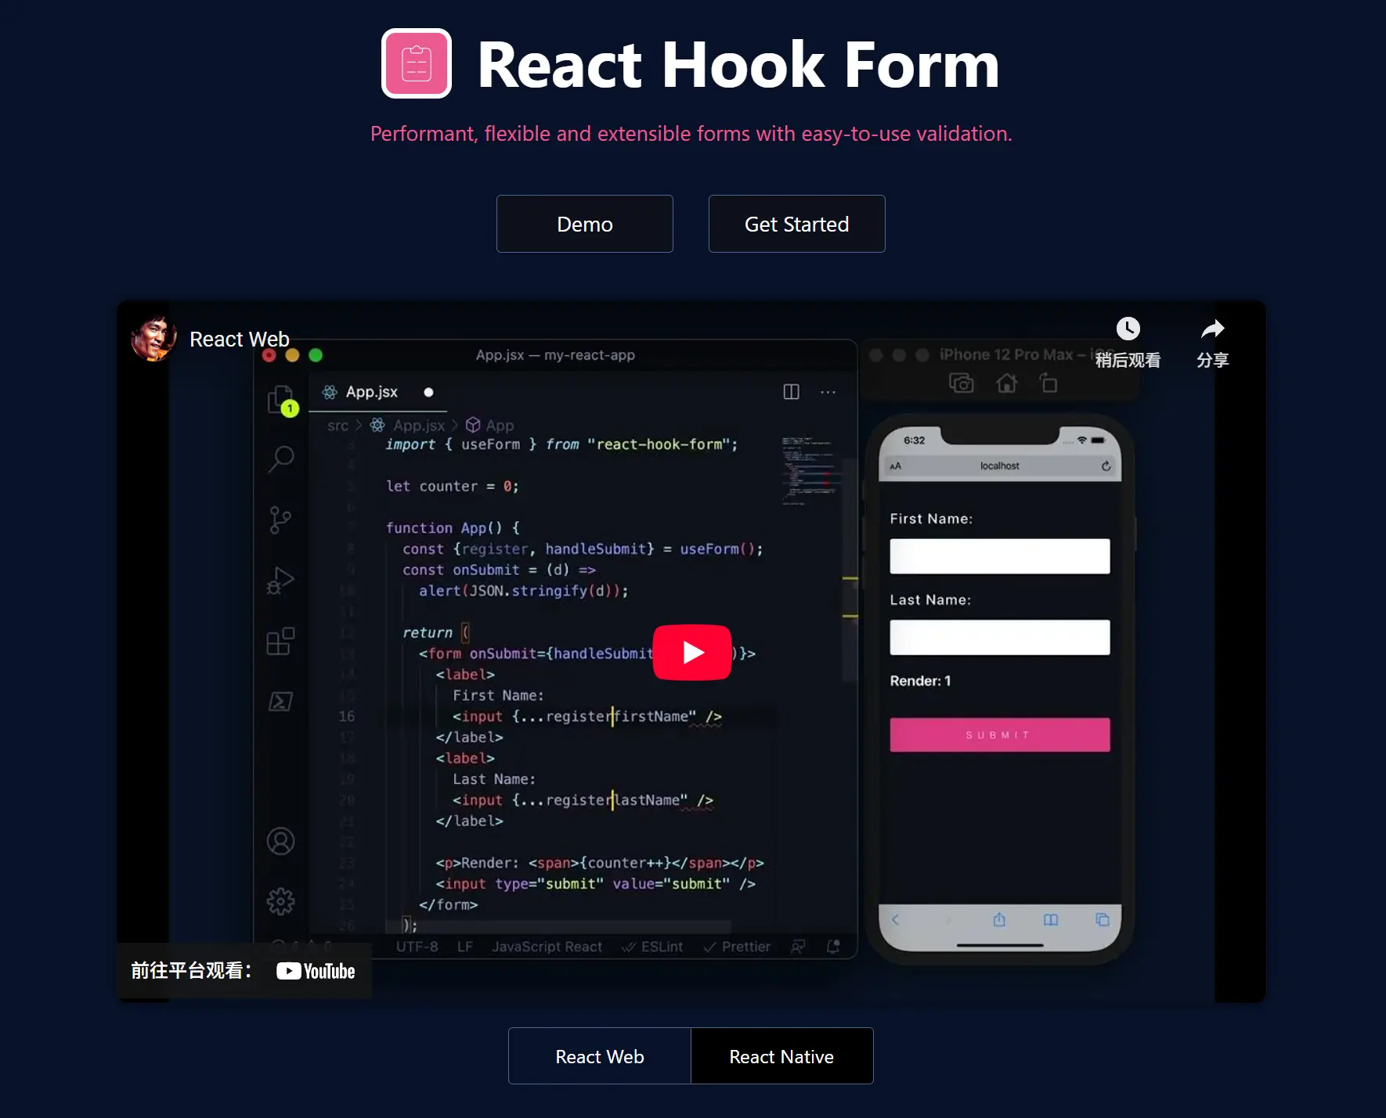Click the simulator screenshot camera icon
The image size is (1386, 1118).
pos(962,383)
